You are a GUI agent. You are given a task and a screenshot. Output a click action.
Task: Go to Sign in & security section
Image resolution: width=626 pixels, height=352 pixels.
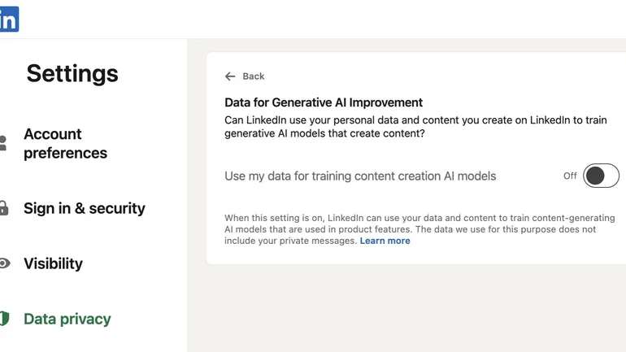(x=85, y=208)
